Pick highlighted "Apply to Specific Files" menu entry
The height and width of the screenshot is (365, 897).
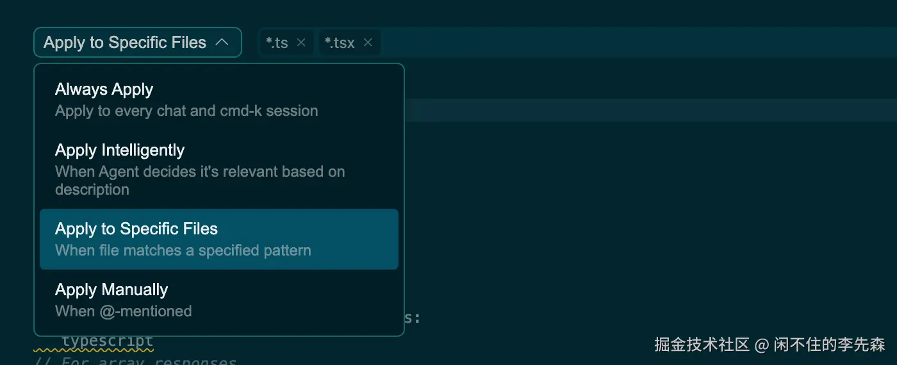pos(136,229)
